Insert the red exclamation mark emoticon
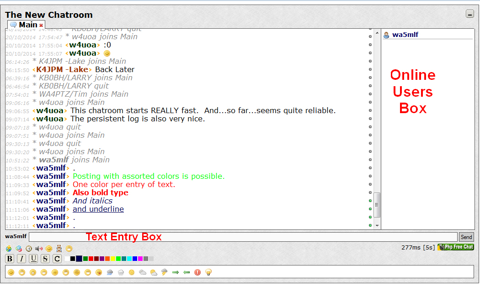 (197, 272)
